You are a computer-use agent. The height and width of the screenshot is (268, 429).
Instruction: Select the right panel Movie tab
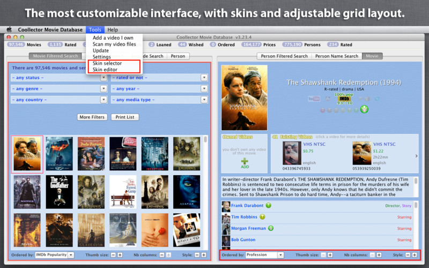(372, 56)
